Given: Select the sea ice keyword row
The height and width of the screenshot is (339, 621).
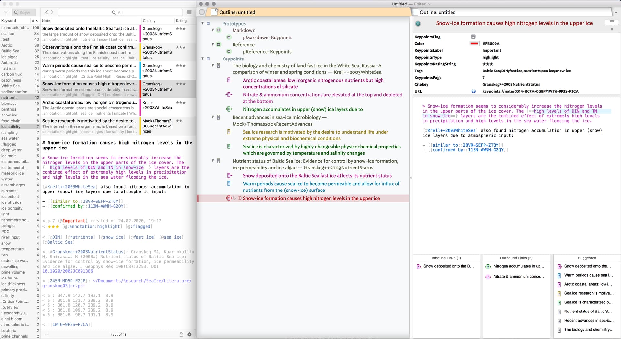Looking at the screenshot, I should tap(20, 34).
